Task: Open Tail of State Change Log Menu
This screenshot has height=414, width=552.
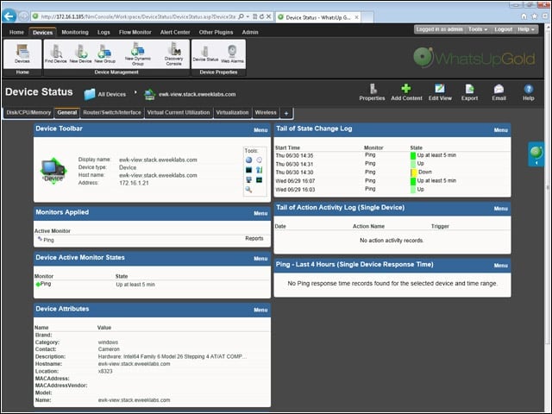Action: point(500,130)
